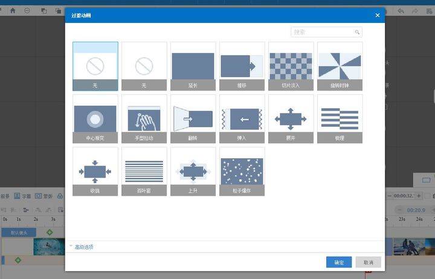Close the 过渡动画 dialog
The image size is (435, 279).
pyautogui.click(x=377, y=15)
